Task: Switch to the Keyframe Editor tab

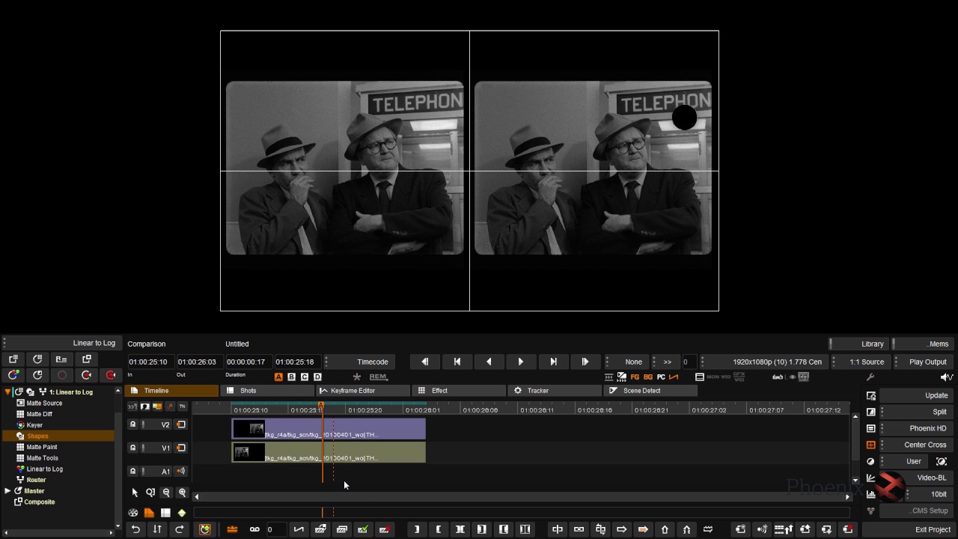Action: (x=363, y=391)
